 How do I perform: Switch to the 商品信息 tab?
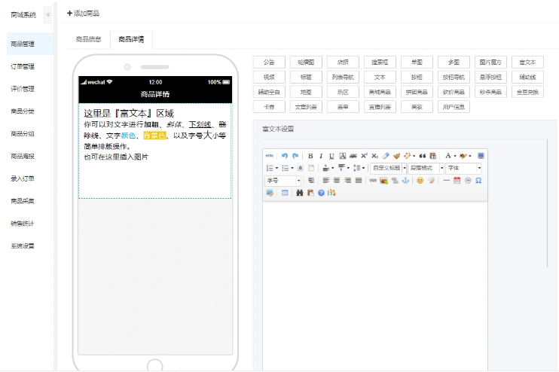coord(89,38)
